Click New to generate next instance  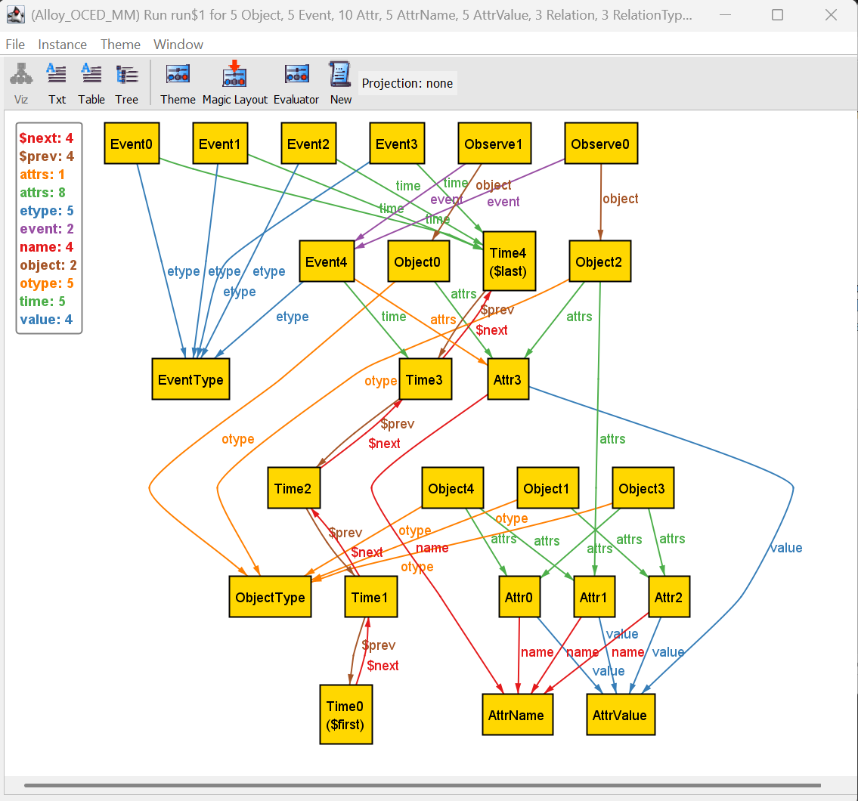340,83
